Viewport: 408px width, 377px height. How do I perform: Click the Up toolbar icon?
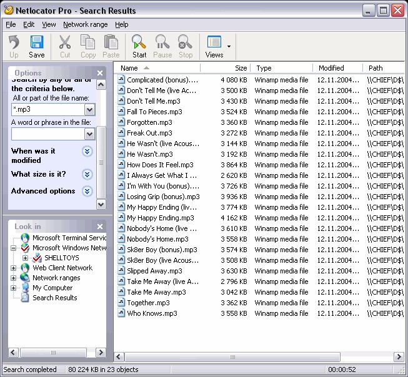[x=14, y=42]
